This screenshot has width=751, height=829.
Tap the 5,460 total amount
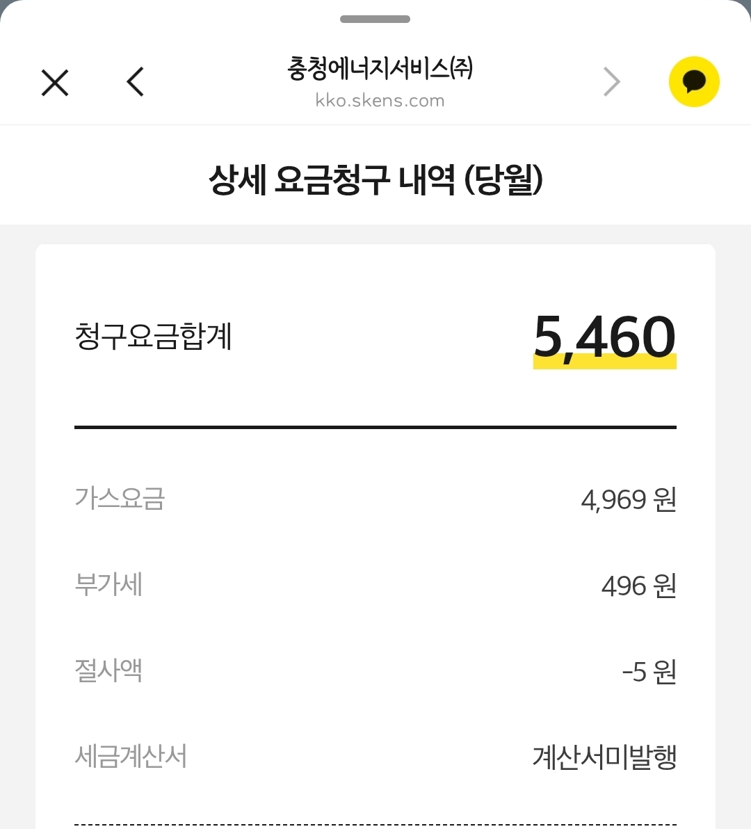click(604, 338)
